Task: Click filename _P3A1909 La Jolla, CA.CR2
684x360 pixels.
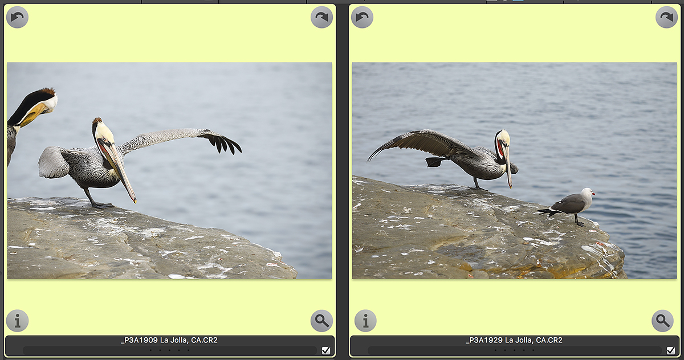Action: tap(169, 341)
